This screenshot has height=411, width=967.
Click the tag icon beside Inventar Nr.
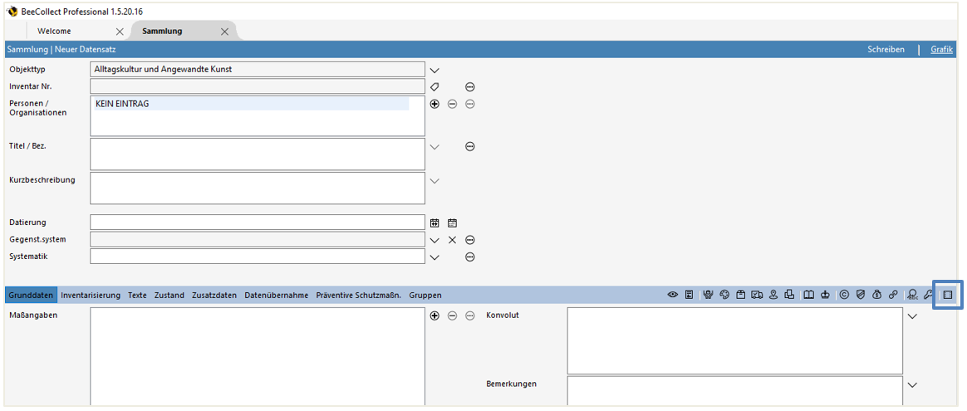434,86
